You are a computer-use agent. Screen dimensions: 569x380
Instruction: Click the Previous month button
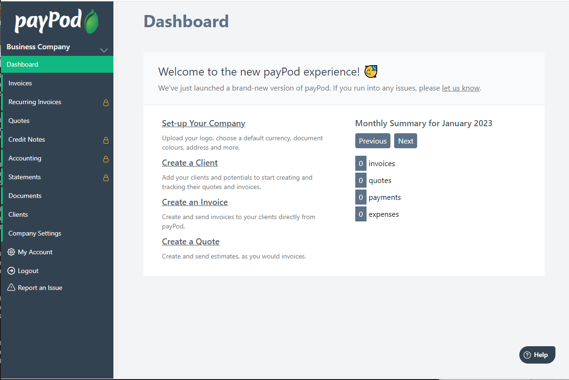click(x=373, y=141)
